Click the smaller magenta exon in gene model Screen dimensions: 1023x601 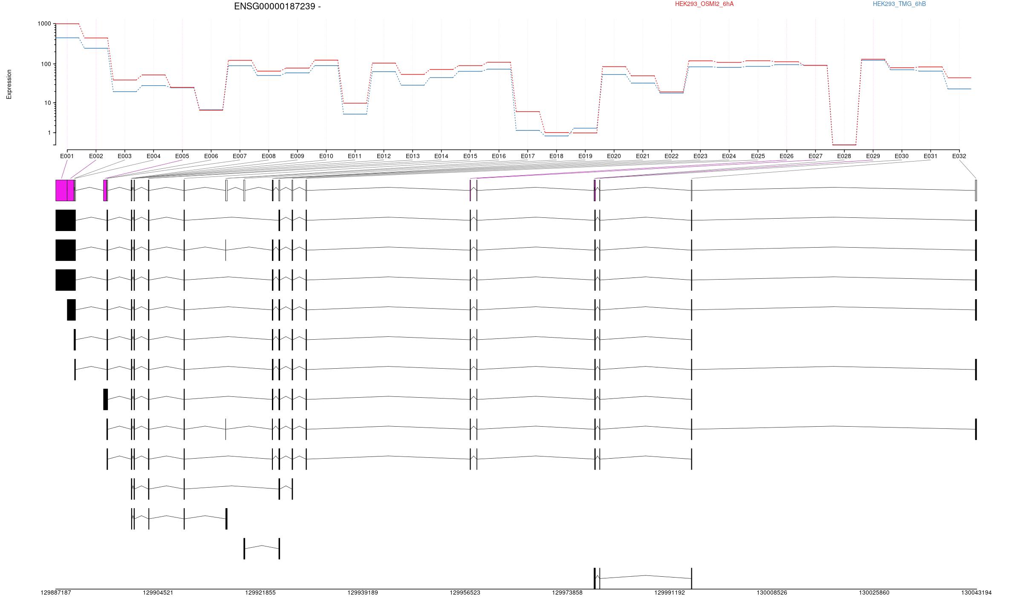click(x=105, y=190)
